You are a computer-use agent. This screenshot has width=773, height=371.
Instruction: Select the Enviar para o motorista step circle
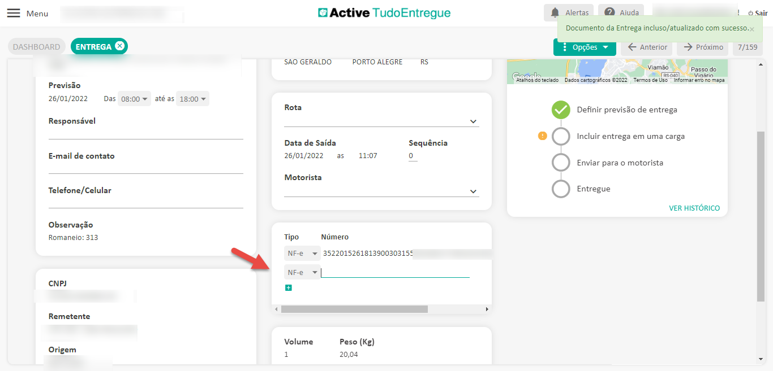(x=561, y=163)
